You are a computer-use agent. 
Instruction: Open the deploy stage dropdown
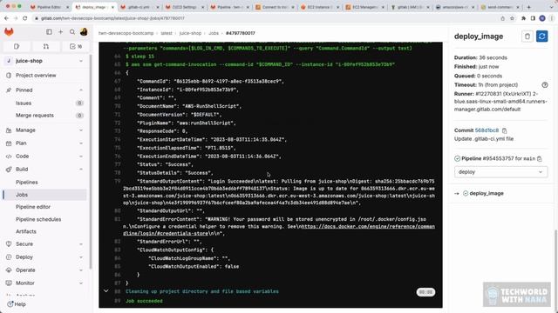500,172
